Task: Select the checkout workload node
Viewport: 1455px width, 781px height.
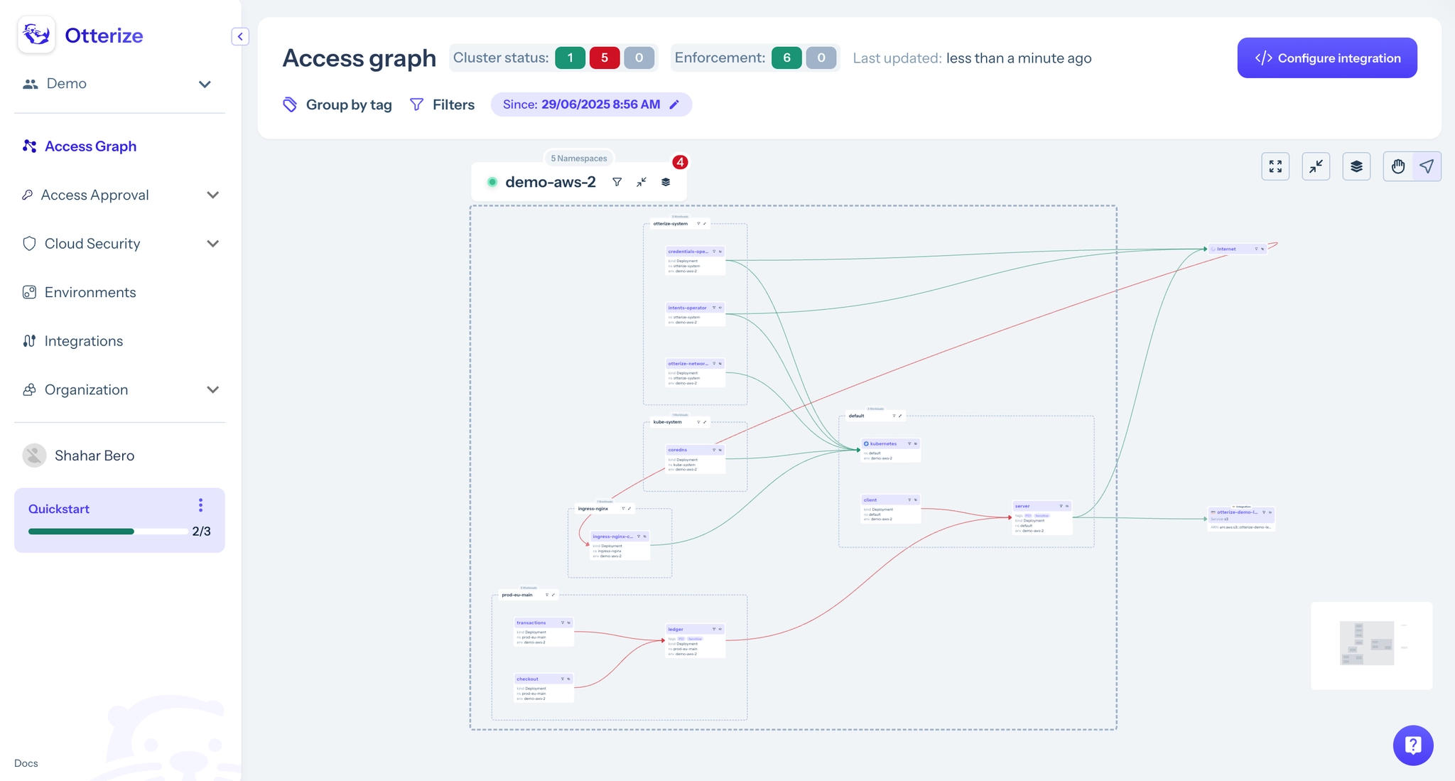Action: pyautogui.click(x=543, y=689)
